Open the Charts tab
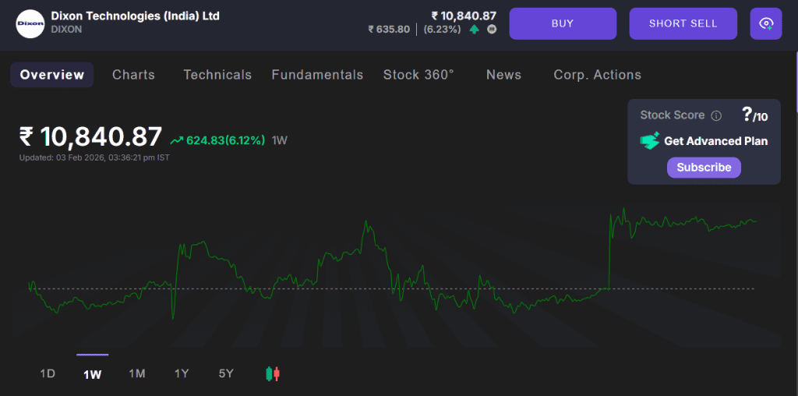Image resolution: width=798 pixels, height=396 pixels. click(x=133, y=75)
